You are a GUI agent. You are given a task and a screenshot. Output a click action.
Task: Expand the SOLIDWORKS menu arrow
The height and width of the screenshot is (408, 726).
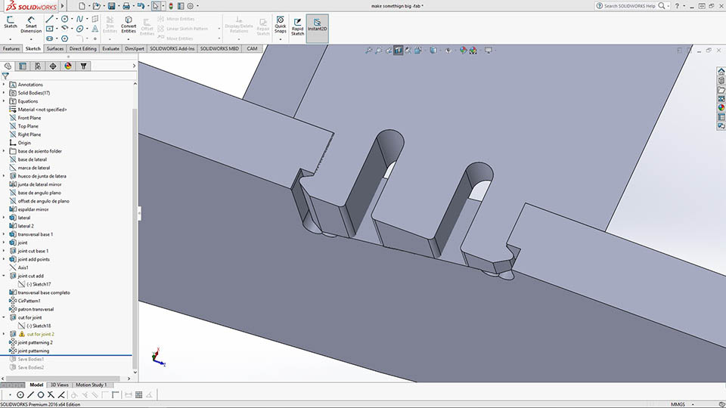pos(63,6)
